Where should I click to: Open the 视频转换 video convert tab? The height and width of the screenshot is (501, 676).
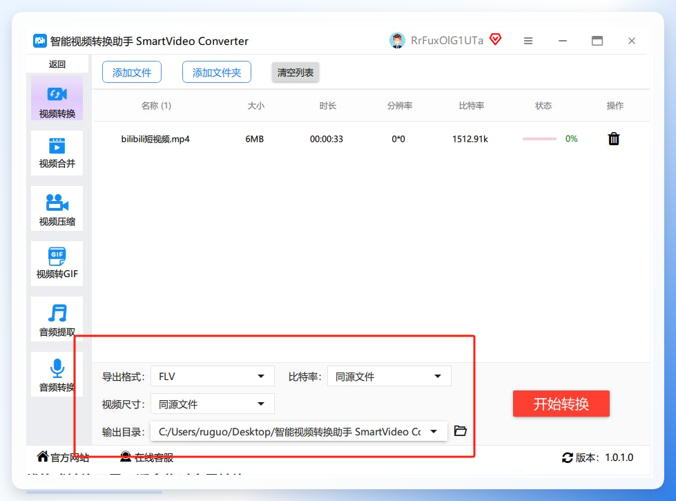pos(57,99)
